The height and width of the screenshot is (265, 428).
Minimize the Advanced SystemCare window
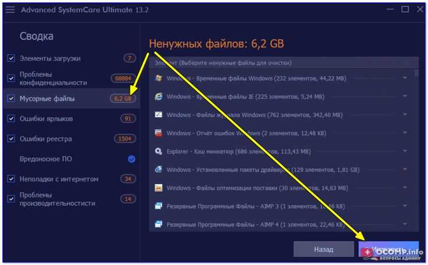[390, 9]
